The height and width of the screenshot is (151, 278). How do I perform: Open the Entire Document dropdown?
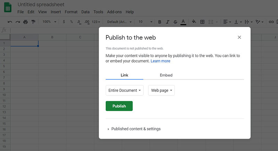point(124,90)
